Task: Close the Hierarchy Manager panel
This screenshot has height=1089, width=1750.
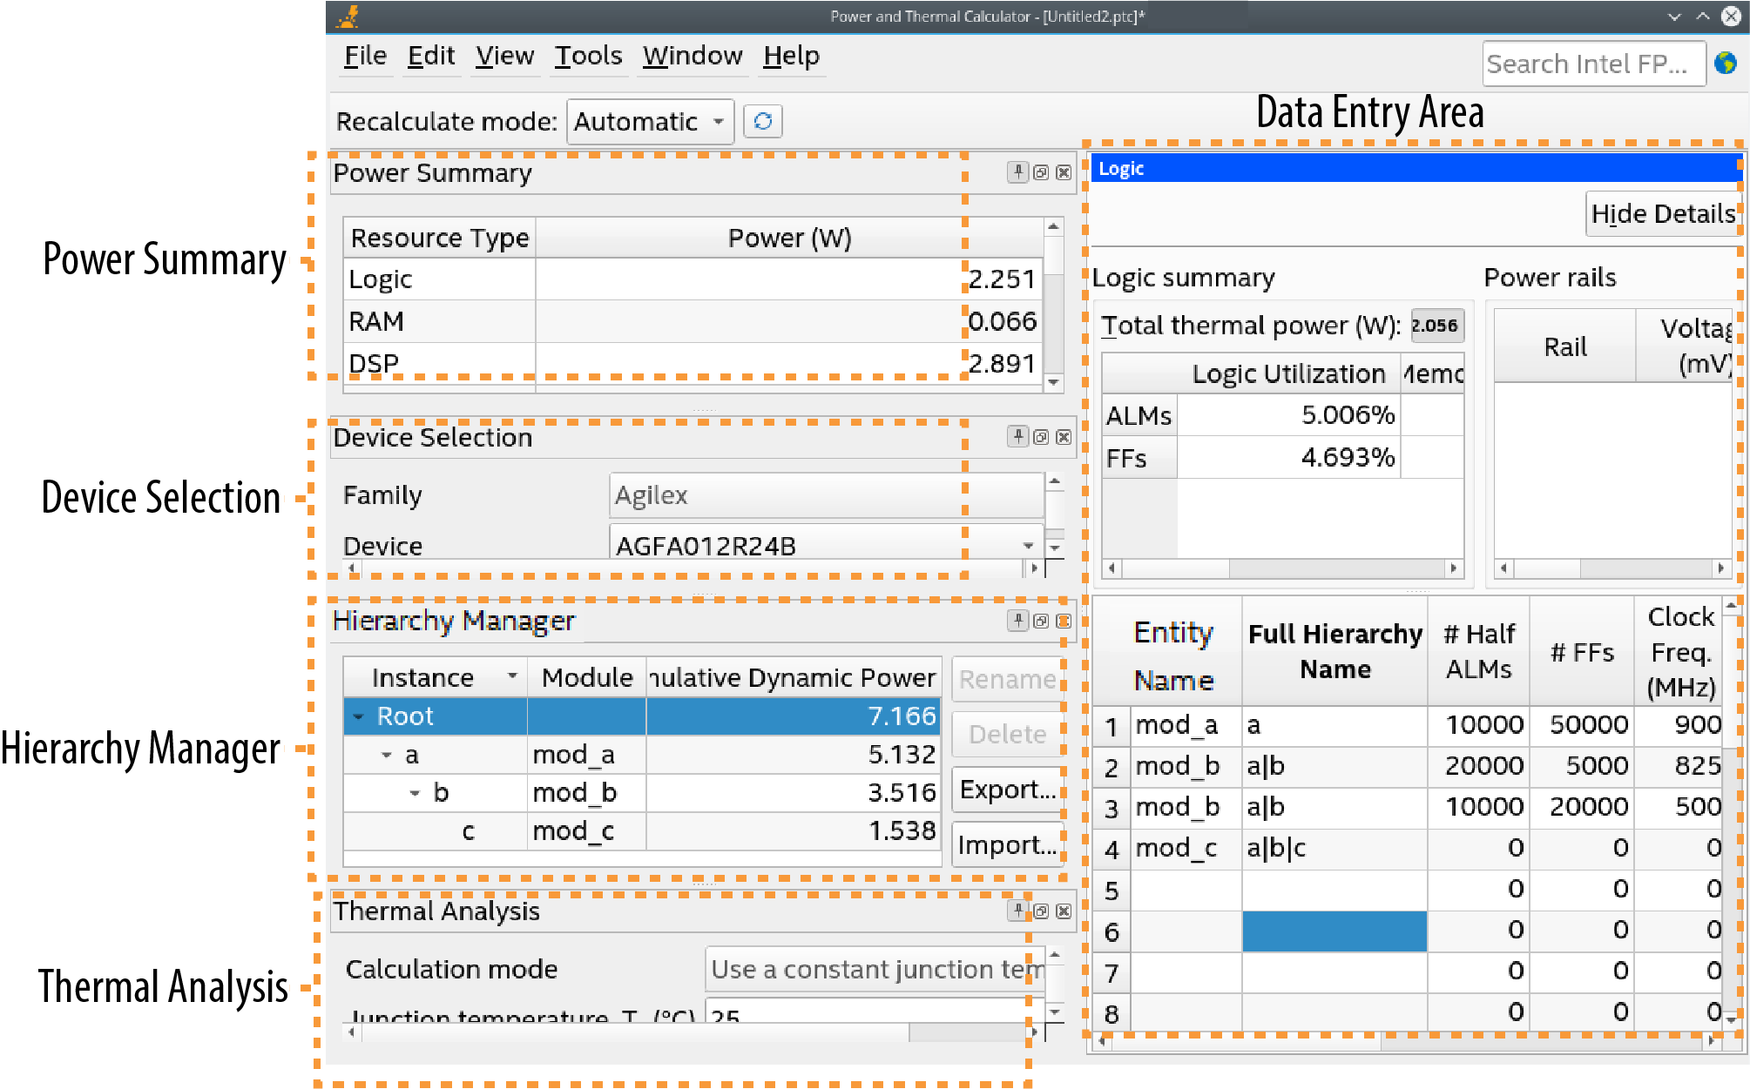Action: [1064, 621]
